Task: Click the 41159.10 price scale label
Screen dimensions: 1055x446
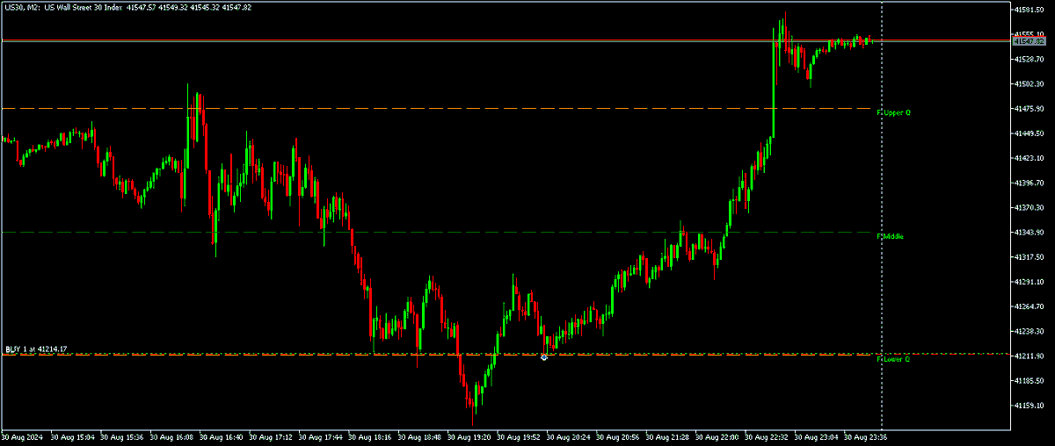Action: (1029, 406)
